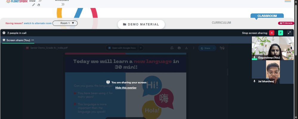
Task: Open the DEMO MATERIAL folder button
Action: click(141, 24)
